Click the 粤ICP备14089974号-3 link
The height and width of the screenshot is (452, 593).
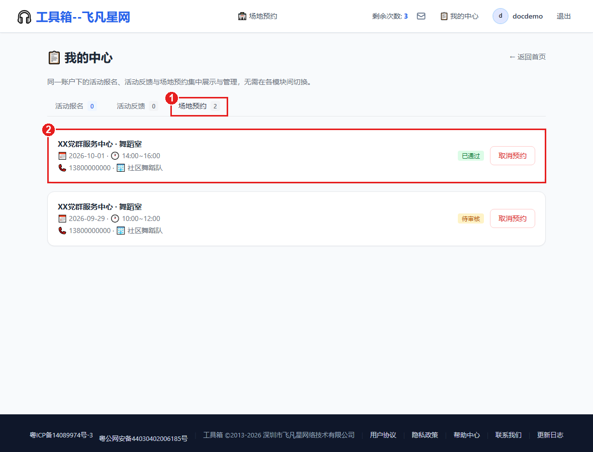(x=61, y=435)
